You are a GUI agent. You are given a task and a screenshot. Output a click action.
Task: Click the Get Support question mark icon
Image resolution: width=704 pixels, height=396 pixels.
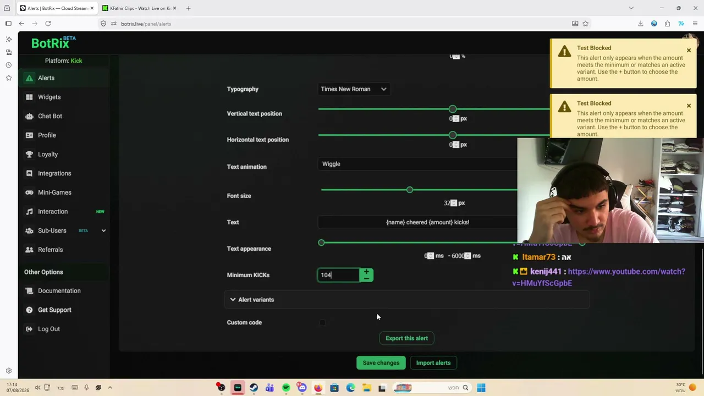click(29, 310)
